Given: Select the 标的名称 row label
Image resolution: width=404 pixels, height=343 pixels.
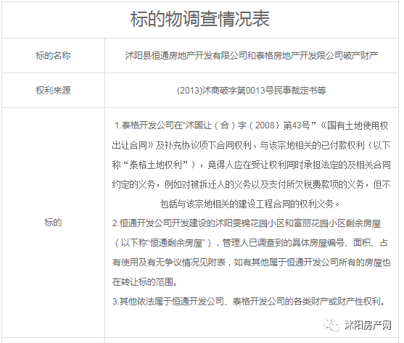Looking at the screenshot, I should [53, 56].
